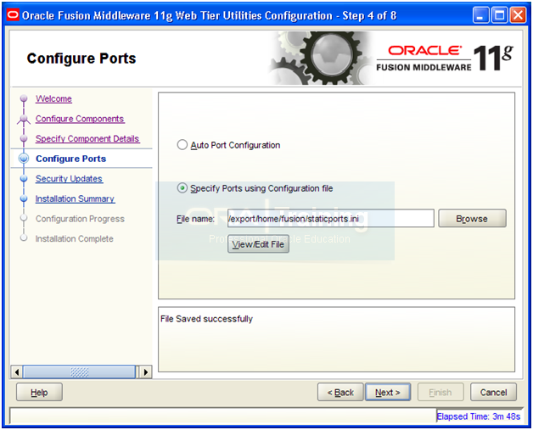Viewport: 533px width, 430px height.
Task: Click the left arrow of sidebar scrollbar
Action: [17, 372]
